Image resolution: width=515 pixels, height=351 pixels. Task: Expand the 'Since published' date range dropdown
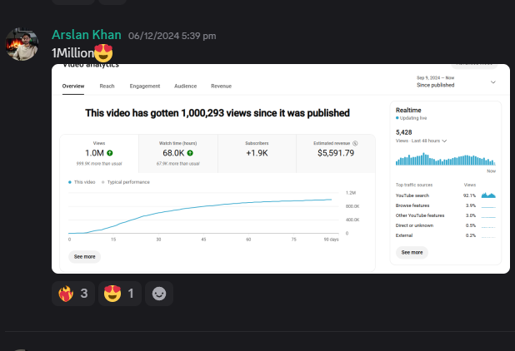pos(456,82)
